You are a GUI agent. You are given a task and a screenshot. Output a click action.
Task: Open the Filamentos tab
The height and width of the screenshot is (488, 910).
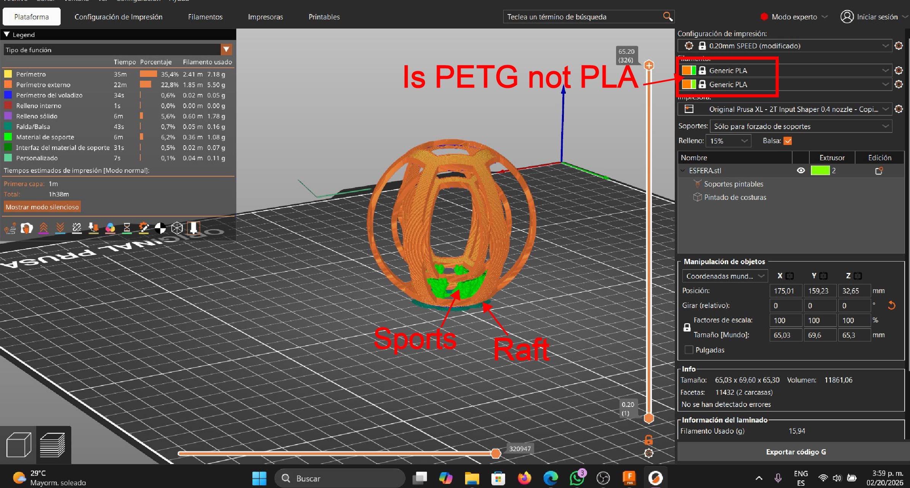pyautogui.click(x=205, y=17)
